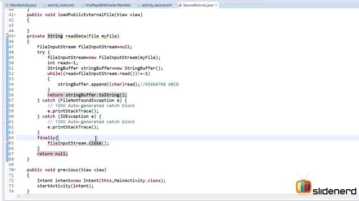Click the TODO task marker on line 58
Viewport: 359px width, 201px height.
tap(7, 106)
